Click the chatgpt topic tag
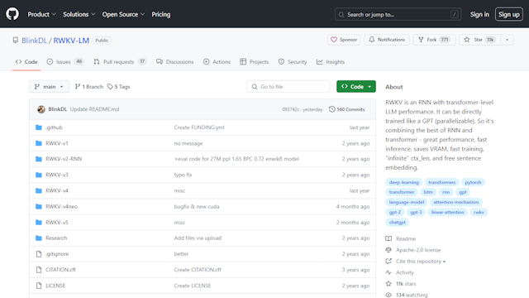This screenshot has width=529, height=298. pos(397,223)
